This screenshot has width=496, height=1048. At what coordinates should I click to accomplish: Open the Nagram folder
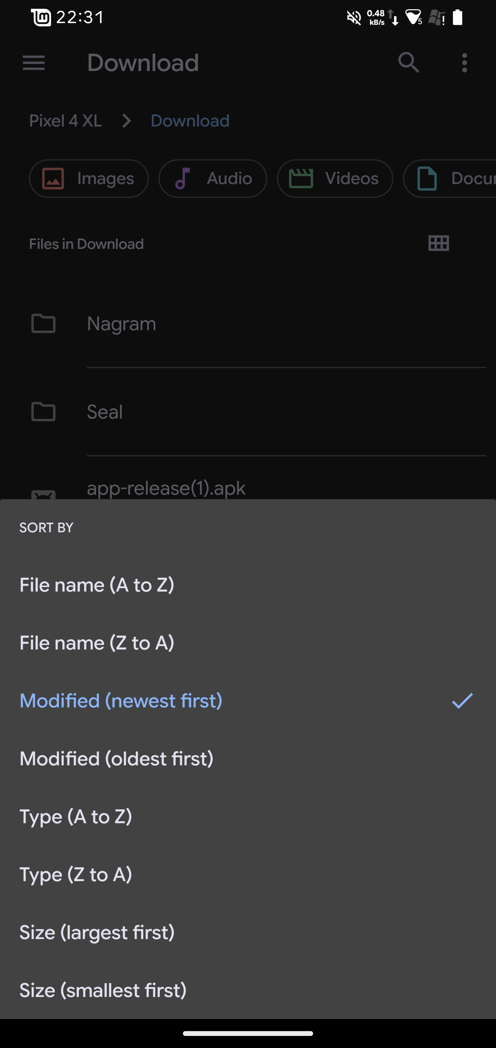[x=121, y=324]
